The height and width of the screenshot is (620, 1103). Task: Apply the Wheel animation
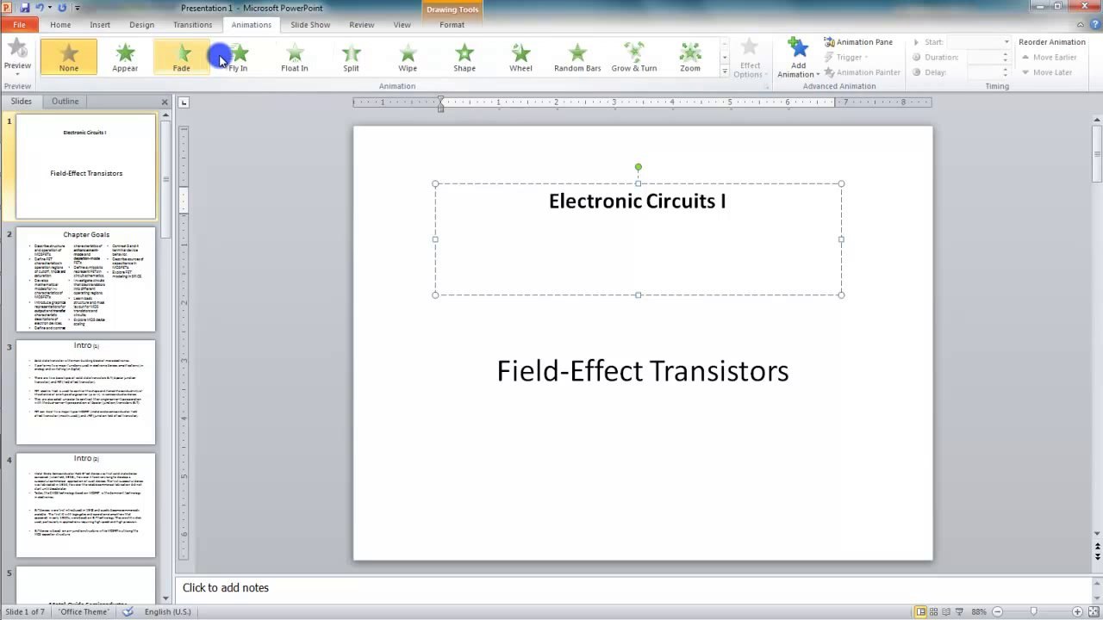(x=520, y=57)
